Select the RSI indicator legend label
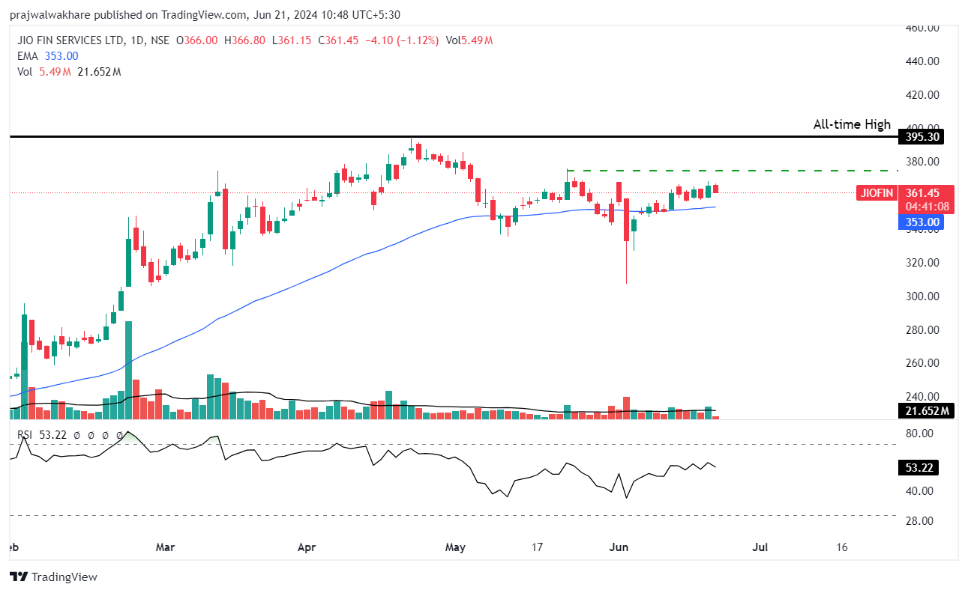Screen dimensions: 968x593 point(25,435)
